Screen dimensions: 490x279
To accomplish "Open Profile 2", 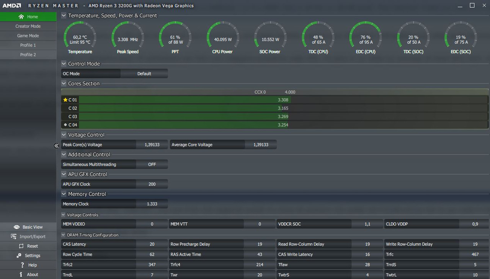I will point(28,55).
